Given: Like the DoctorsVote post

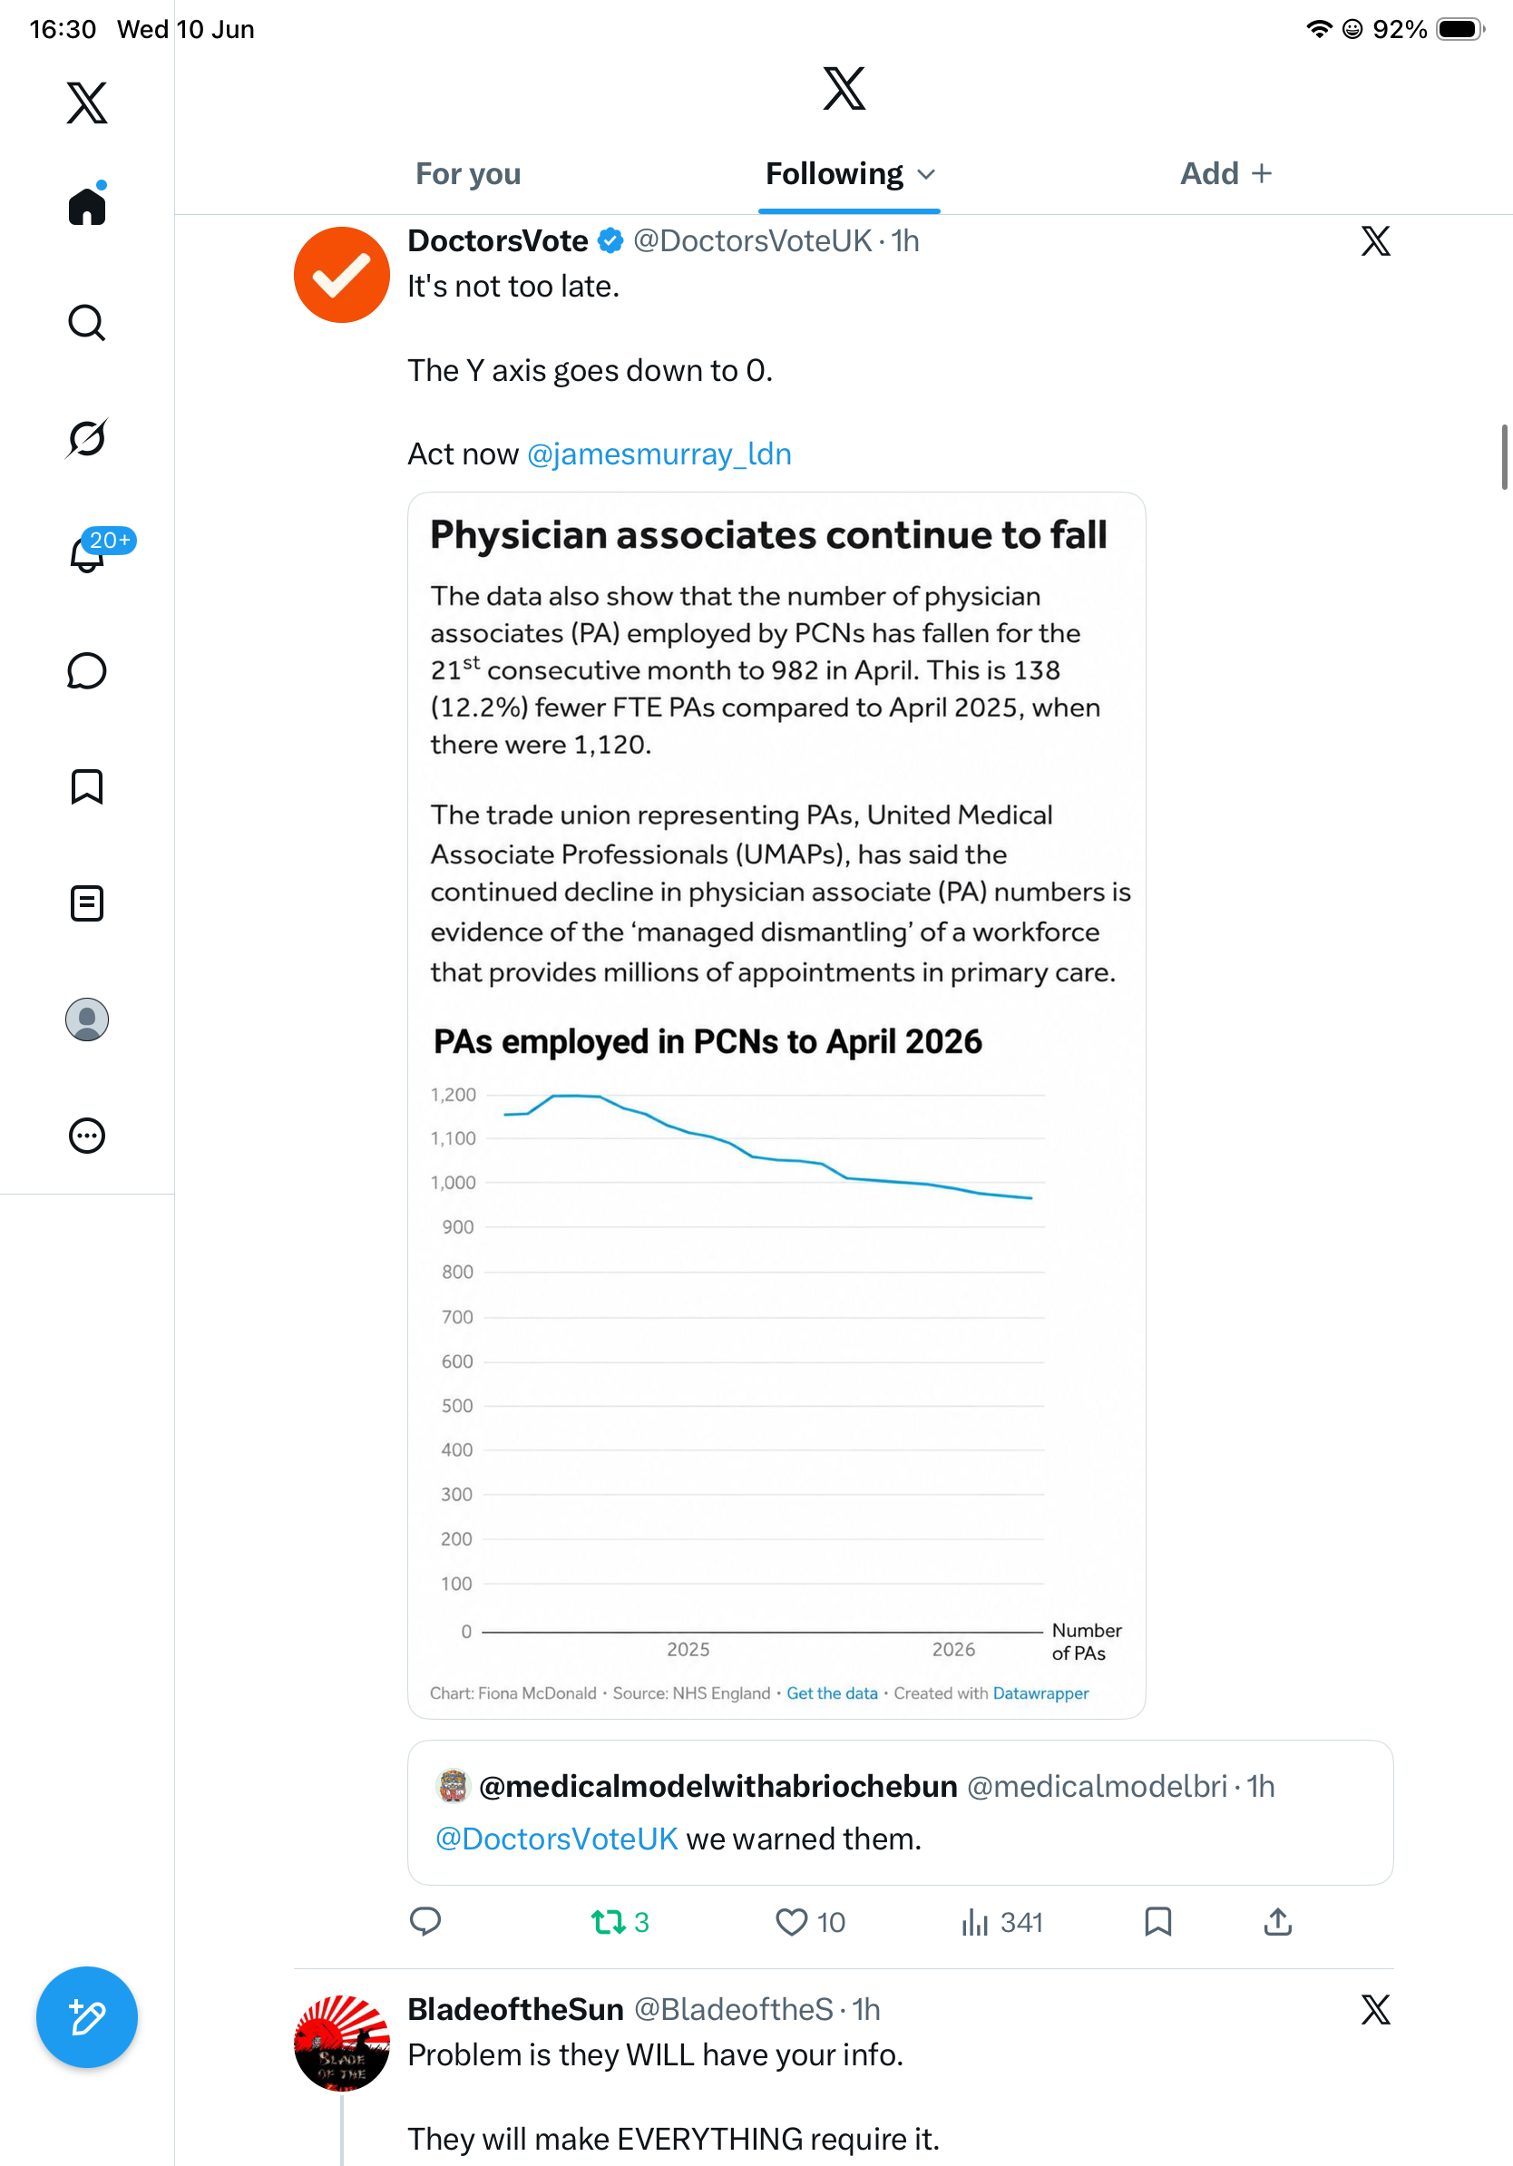Looking at the screenshot, I should click(x=809, y=1922).
